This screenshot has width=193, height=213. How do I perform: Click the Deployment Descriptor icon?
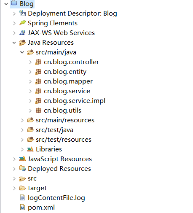pyautogui.click(x=22, y=13)
